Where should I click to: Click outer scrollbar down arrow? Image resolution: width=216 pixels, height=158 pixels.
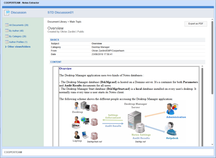212,145
